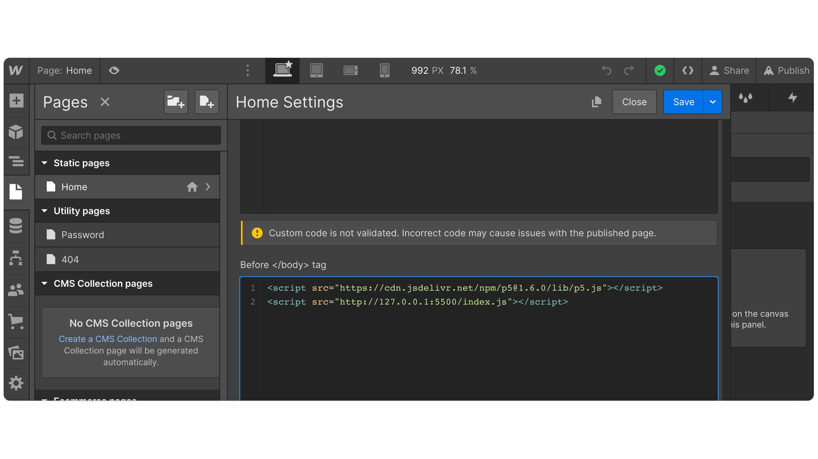Collapse the Utility pages section
The height and width of the screenshot is (459, 818).
tap(44, 211)
